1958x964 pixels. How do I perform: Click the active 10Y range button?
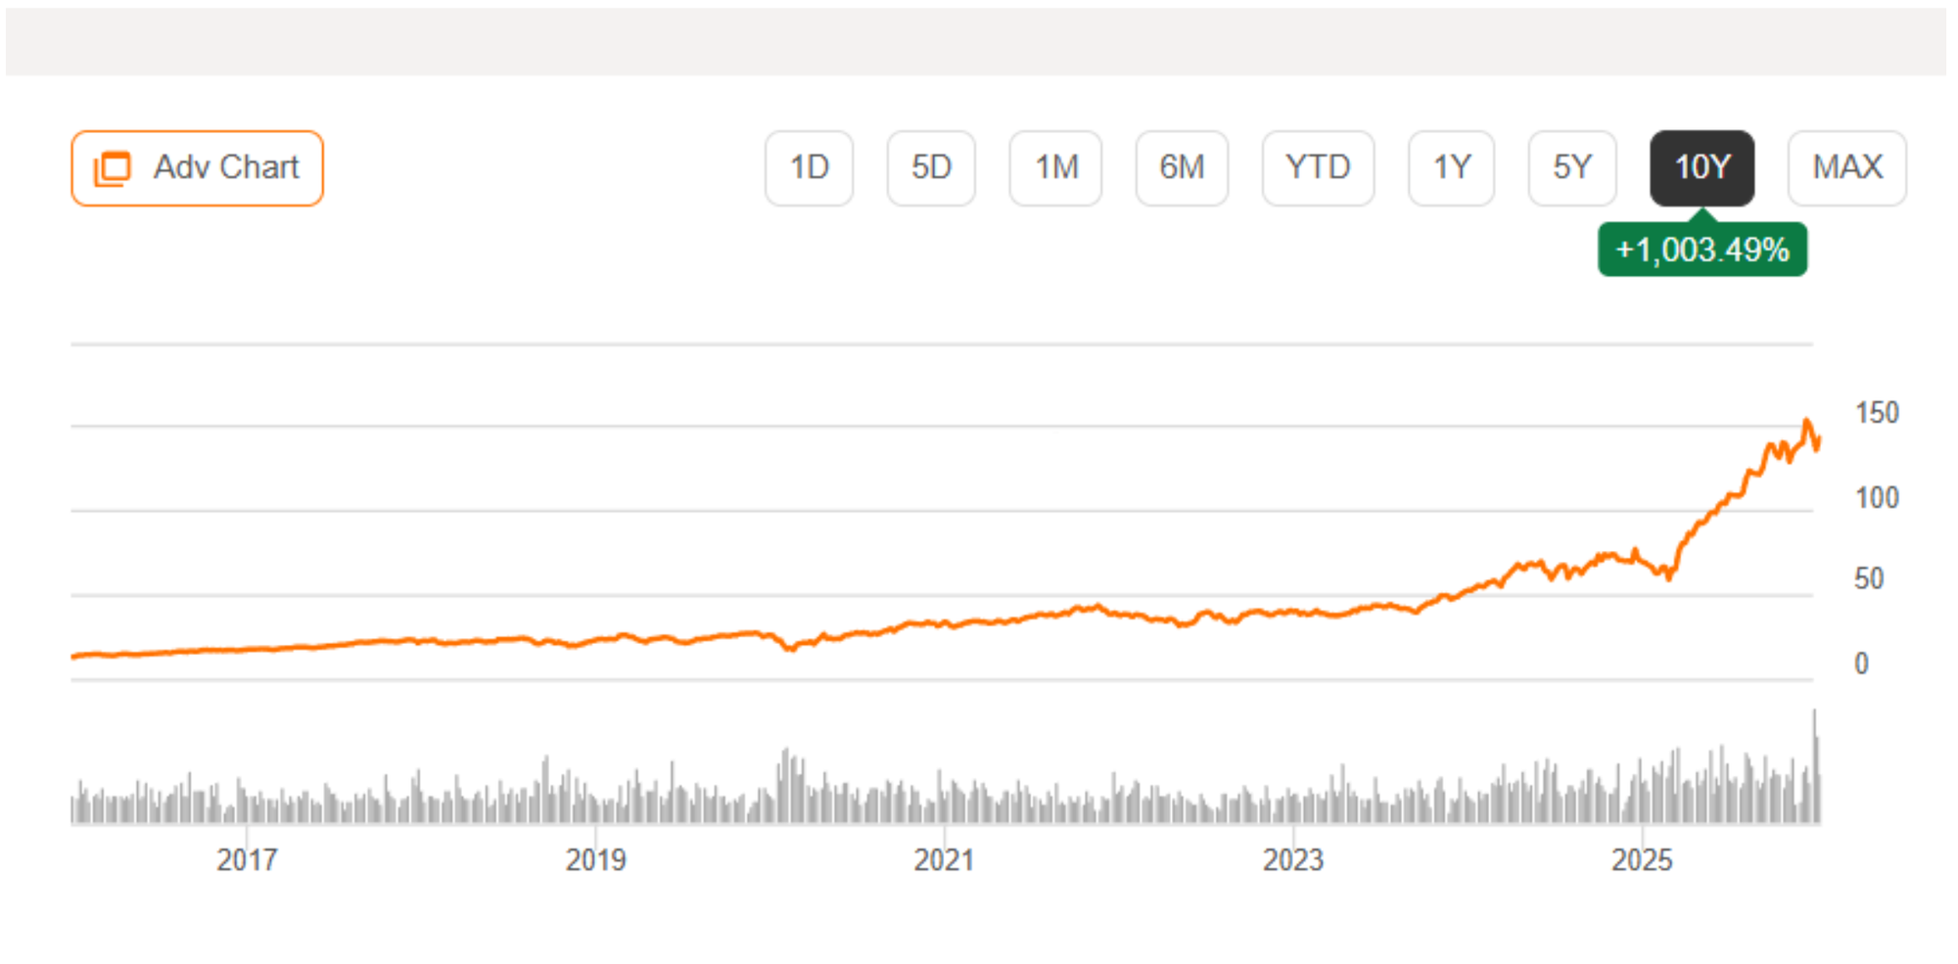click(x=1702, y=167)
